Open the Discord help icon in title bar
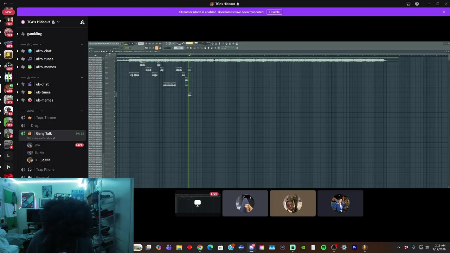Viewport: 450px width, 253px height. (417, 4)
